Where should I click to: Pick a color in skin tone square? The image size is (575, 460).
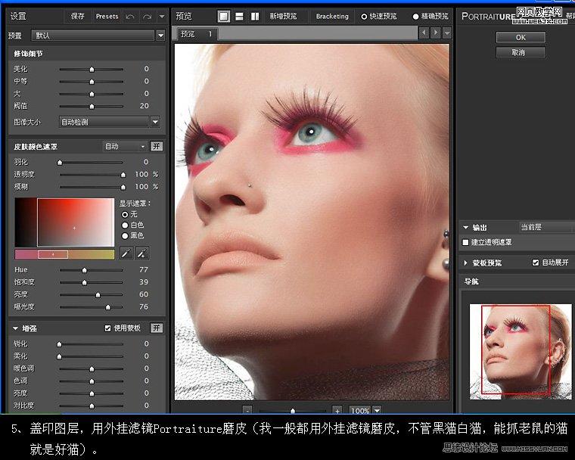76,222
